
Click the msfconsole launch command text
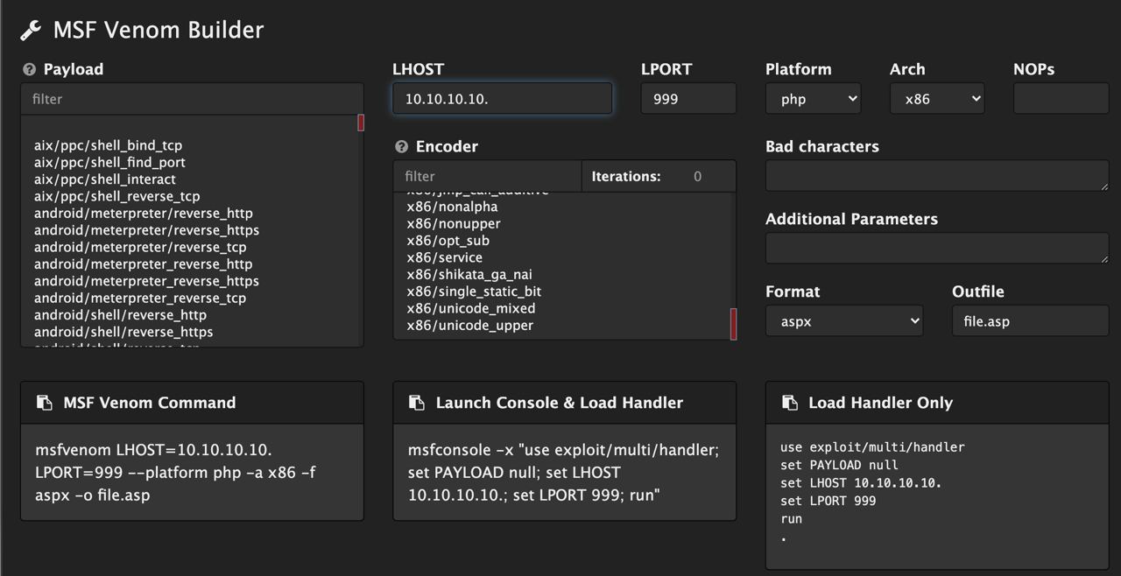[x=563, y=473]
